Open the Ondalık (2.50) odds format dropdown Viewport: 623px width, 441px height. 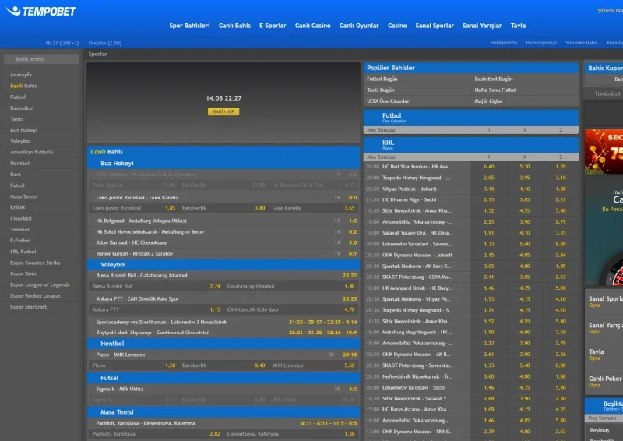105,43
